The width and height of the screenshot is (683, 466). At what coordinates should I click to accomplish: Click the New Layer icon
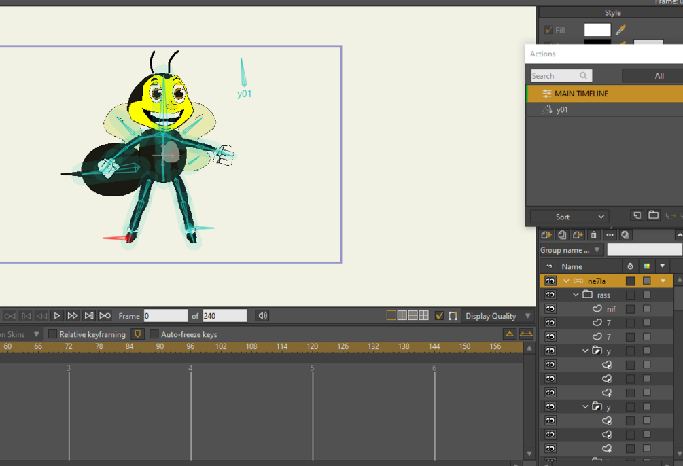(546, 235)
